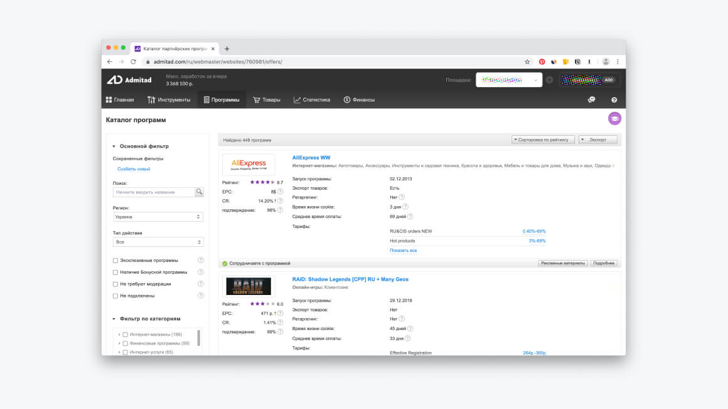Open Сортировка по рейтингу dropdown
Screen dimensions: 728x409
[x=543, y=140]
